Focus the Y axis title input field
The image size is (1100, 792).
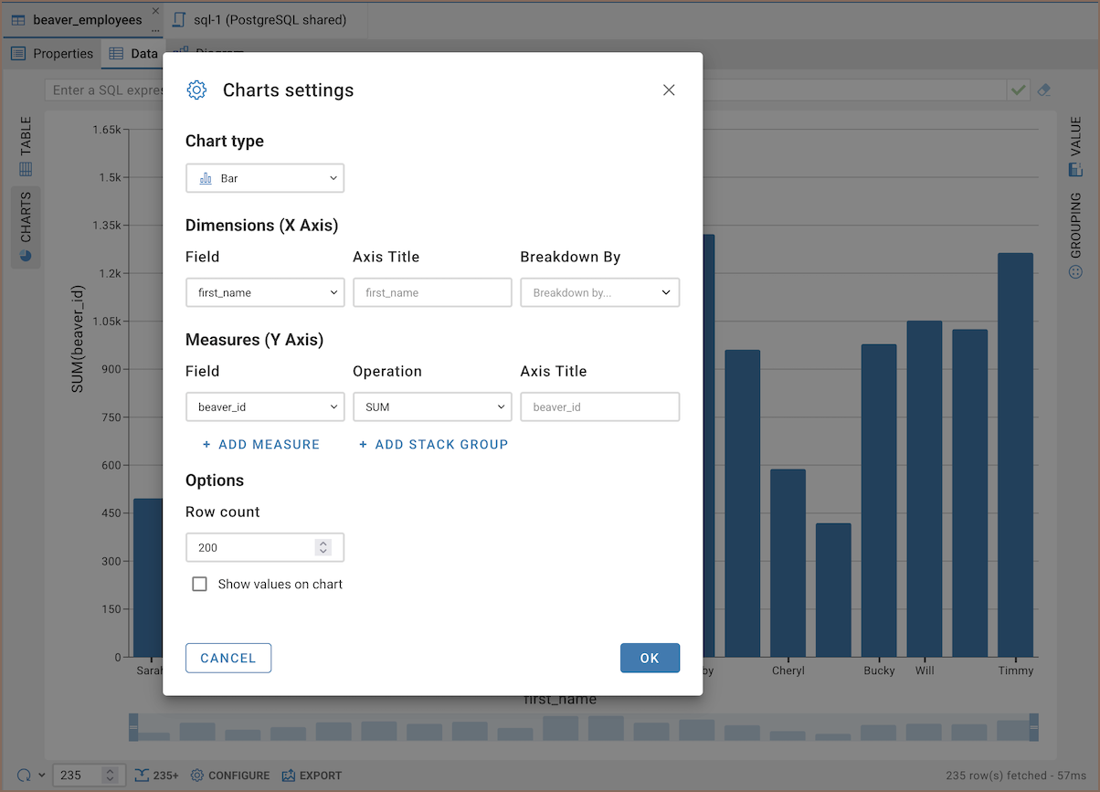pyautogui.click(x=599, y=407)
